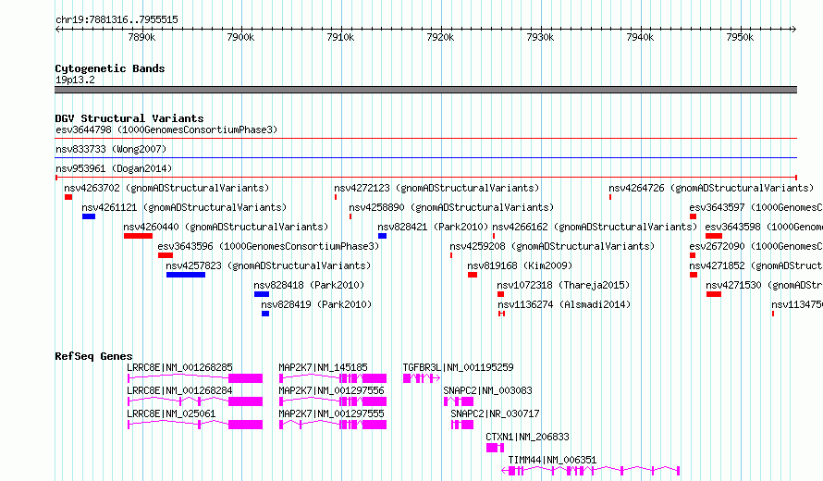Screen dimensions: 823x481
Task: Click the red bar under nsv819168
Action: coord(473,275)
